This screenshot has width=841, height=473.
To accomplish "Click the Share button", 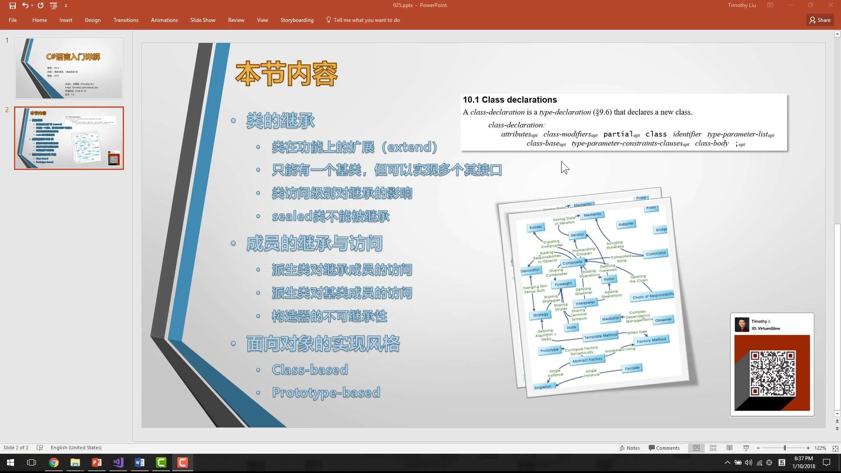I will pos(820,20).
